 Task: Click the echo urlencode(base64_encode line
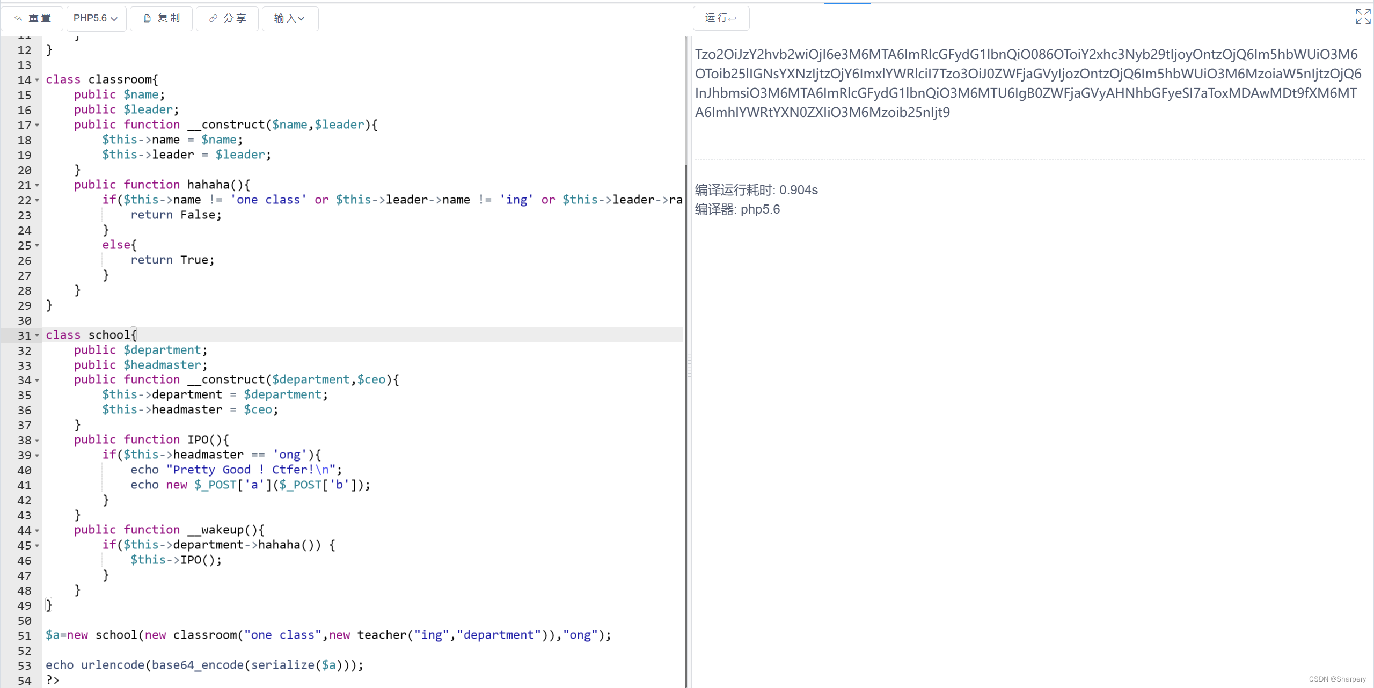point(204,665)
